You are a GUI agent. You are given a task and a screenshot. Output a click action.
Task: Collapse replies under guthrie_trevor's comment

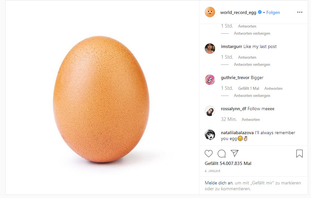coord(252,96)
